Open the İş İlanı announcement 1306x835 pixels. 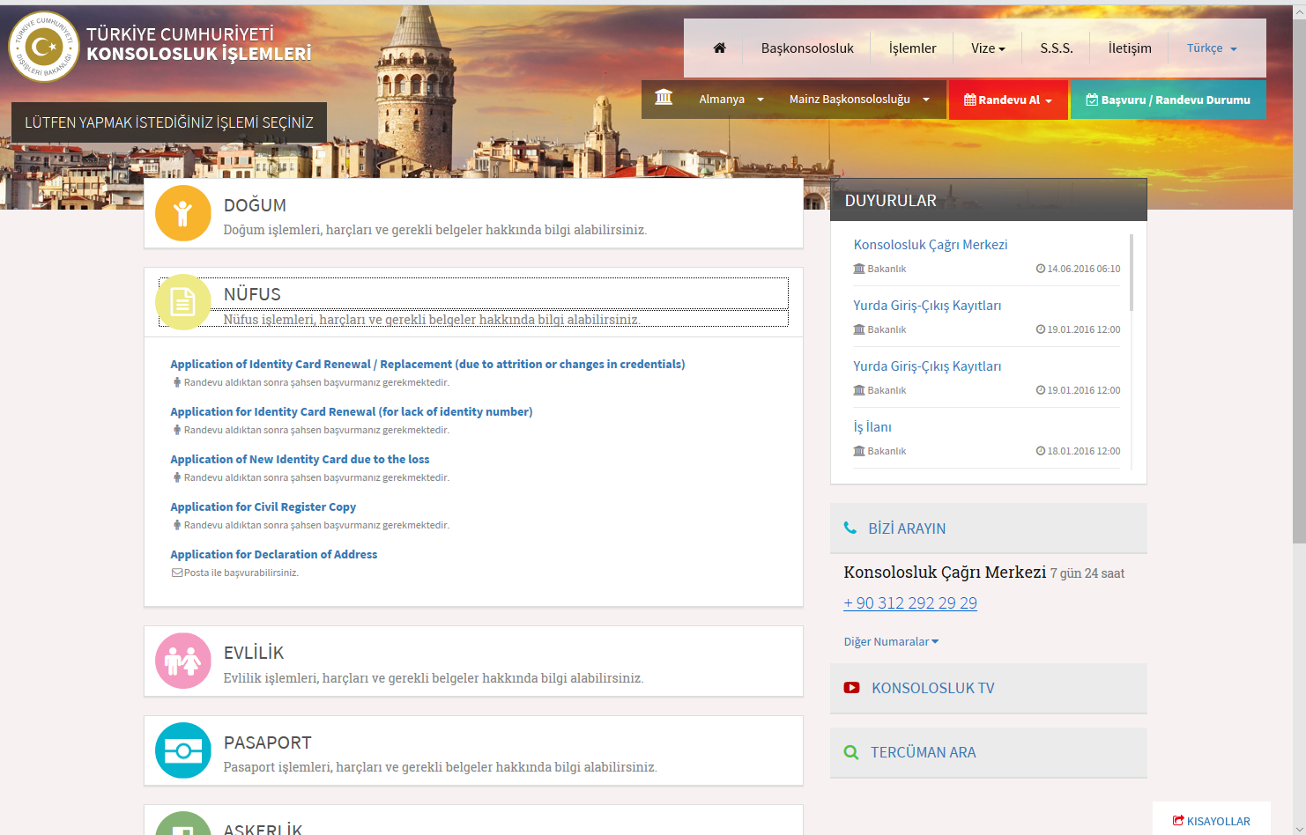872,427
